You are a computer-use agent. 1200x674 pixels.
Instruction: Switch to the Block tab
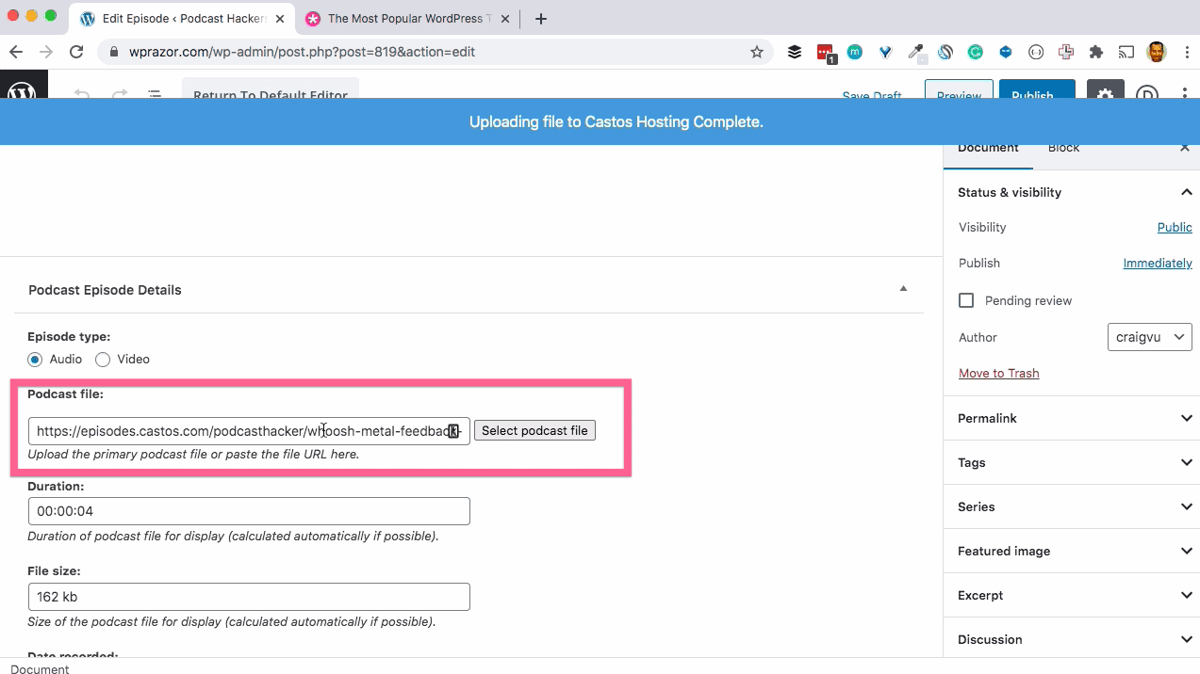coord(1062,148)
